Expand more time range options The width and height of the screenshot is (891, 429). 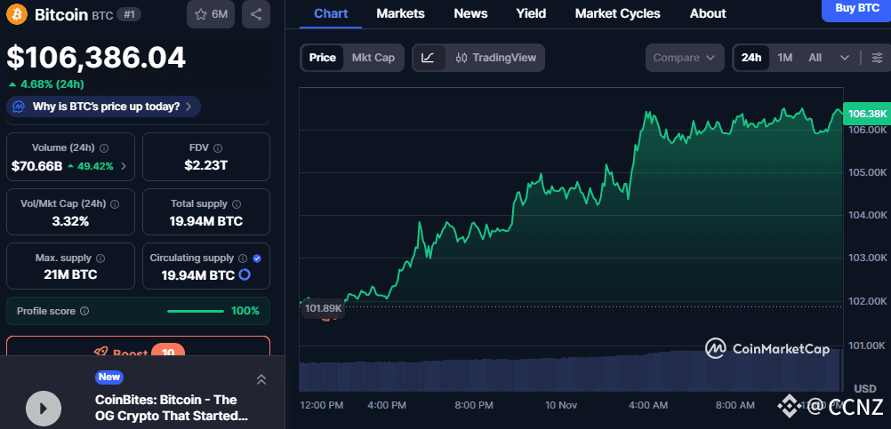coord(844,58)
